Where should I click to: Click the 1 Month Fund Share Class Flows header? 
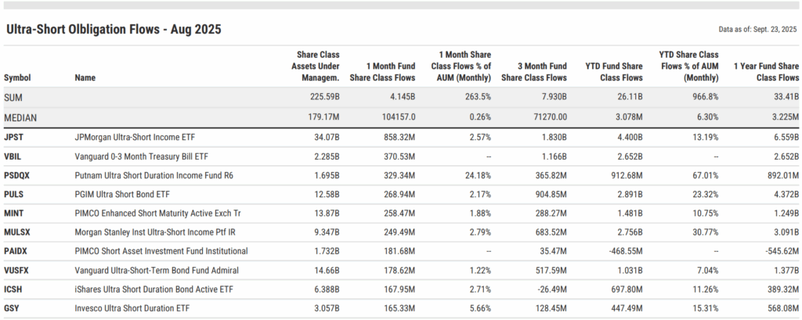click(382, 72)
